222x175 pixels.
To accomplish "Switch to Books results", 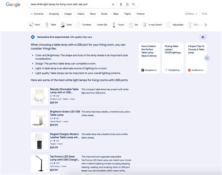I will (x=104, y=14).
